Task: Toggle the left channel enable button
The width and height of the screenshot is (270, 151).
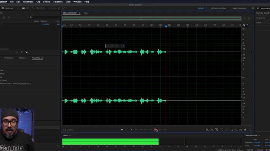Action: click(x=251, y=52)
